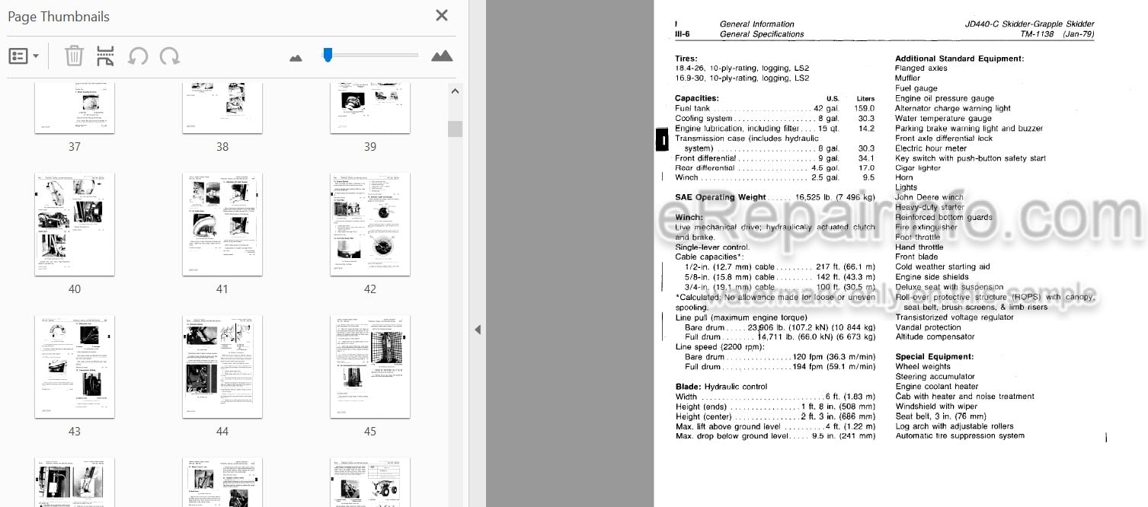The height and width of the screenshot is (507, 1148).
Task: Select page 40 thumbnail
Action: click(75, 224)
